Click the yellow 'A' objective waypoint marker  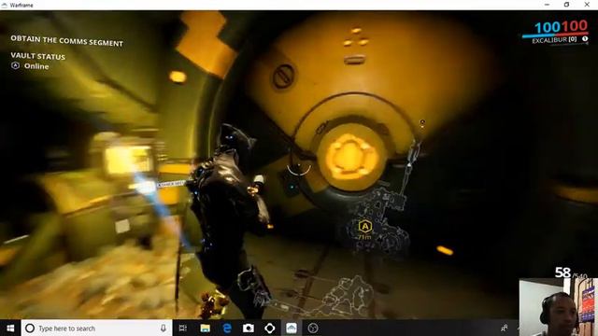(365, 227)
